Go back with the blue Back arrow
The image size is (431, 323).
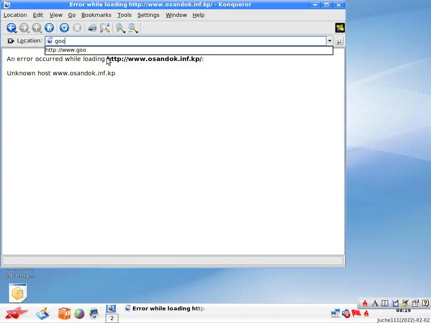[11, 28]
